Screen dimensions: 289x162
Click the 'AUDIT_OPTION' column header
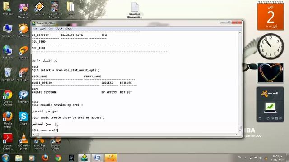point(42,83)
